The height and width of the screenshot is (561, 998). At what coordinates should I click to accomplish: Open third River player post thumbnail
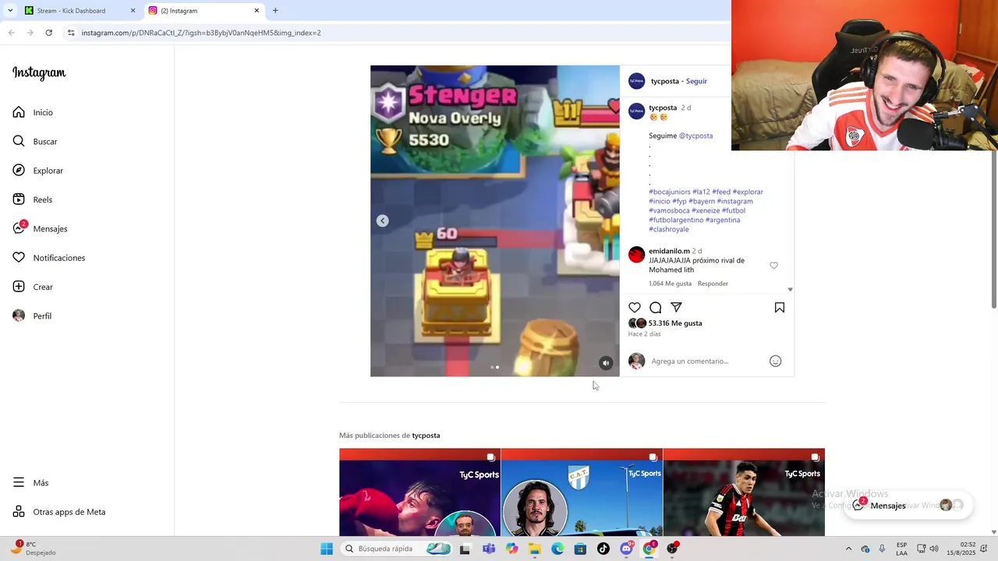pyautogui.click(x=744, y=492)
